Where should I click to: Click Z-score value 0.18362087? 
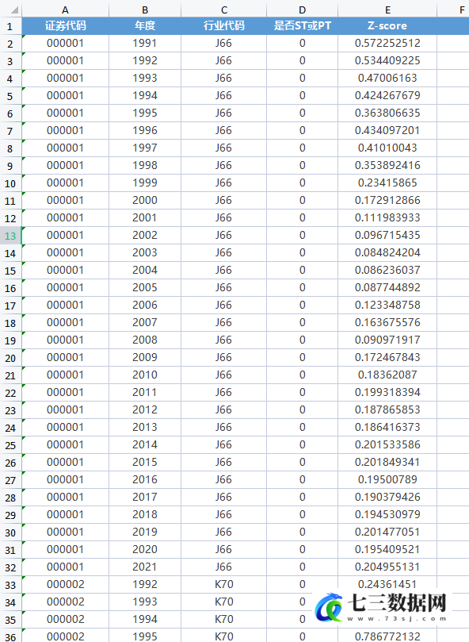coord(387,375)
